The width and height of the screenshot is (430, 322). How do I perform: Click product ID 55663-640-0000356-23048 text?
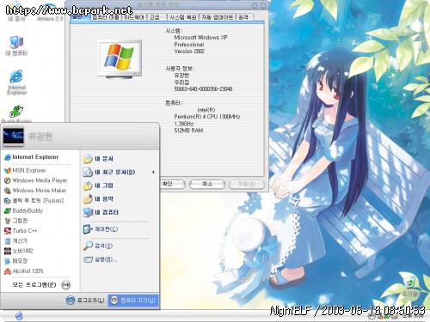[203, 89]
